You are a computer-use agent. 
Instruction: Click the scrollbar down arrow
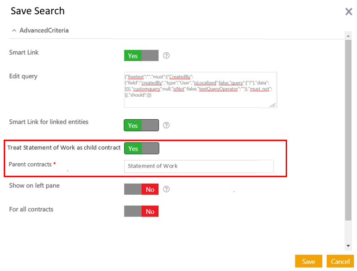348,246
